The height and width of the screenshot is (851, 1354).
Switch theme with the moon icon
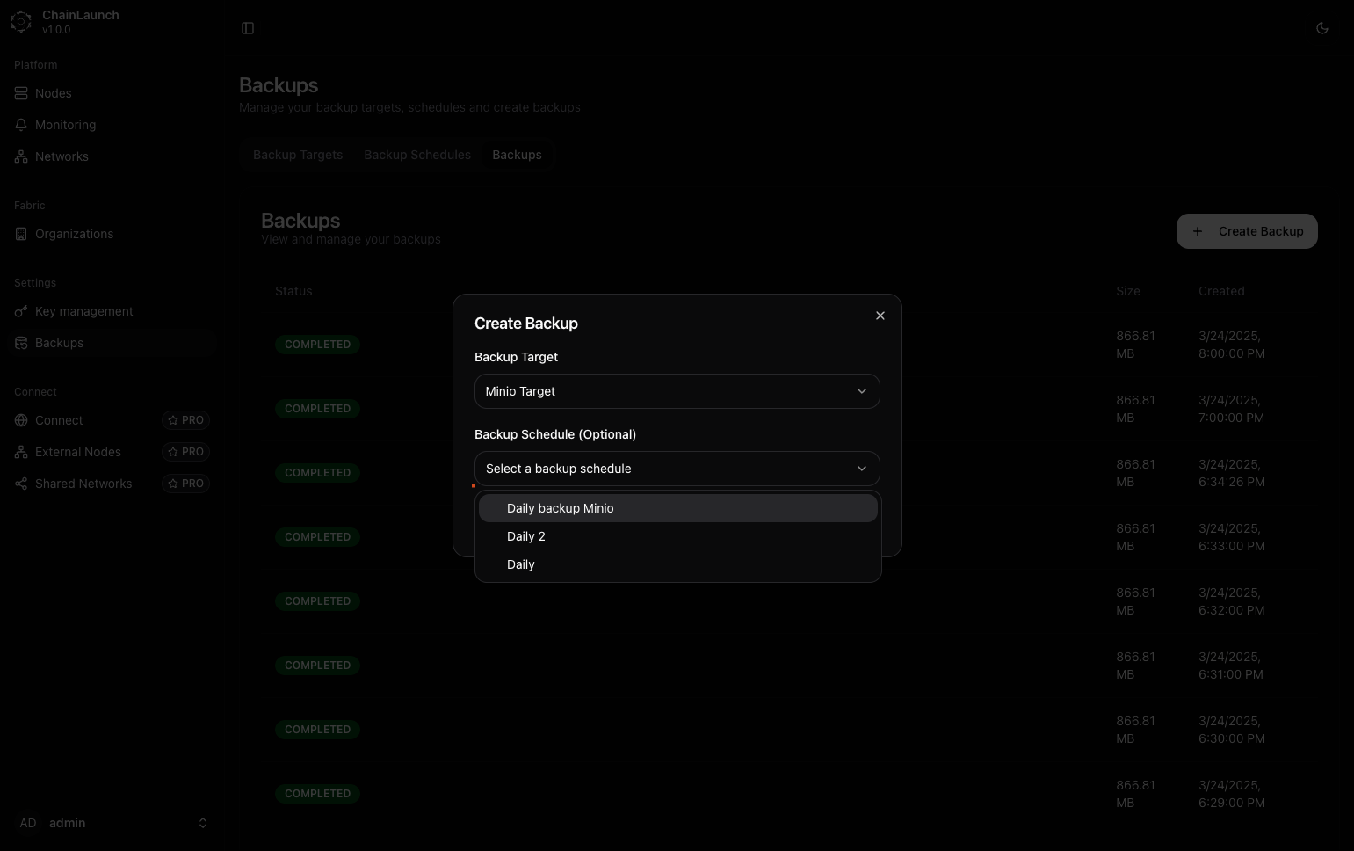point(1321,28)
